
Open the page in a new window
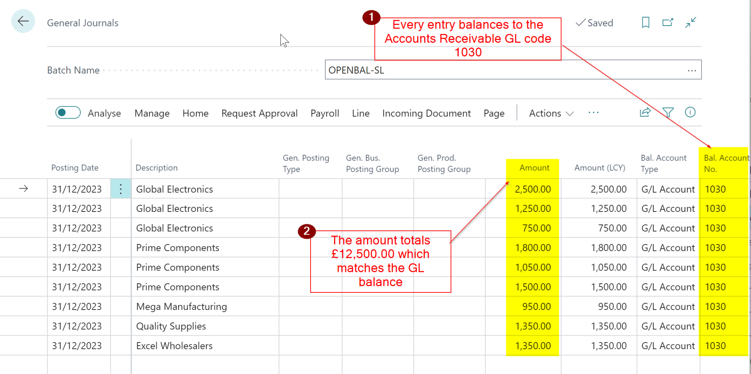pos(667,22)
